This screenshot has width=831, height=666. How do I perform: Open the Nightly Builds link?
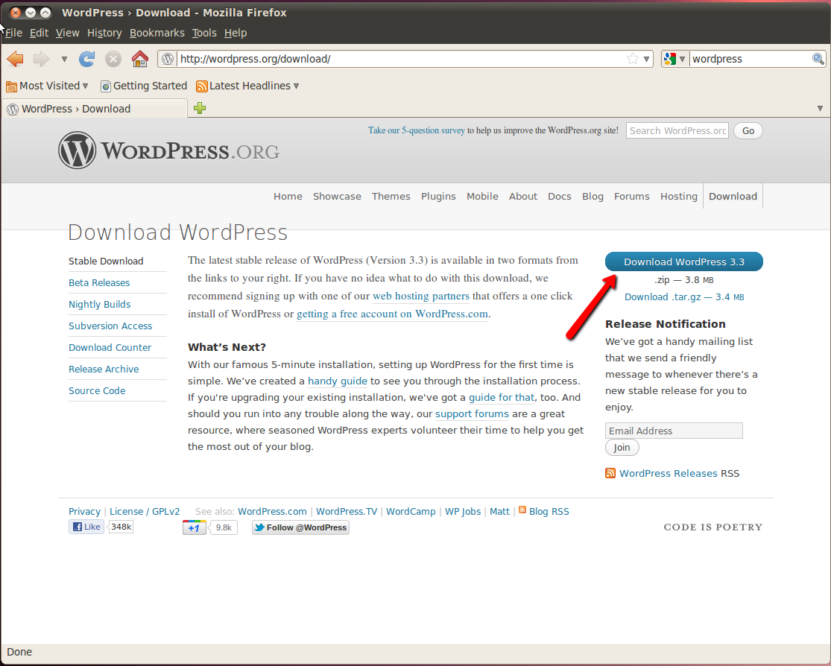click(x=99, y=305)
